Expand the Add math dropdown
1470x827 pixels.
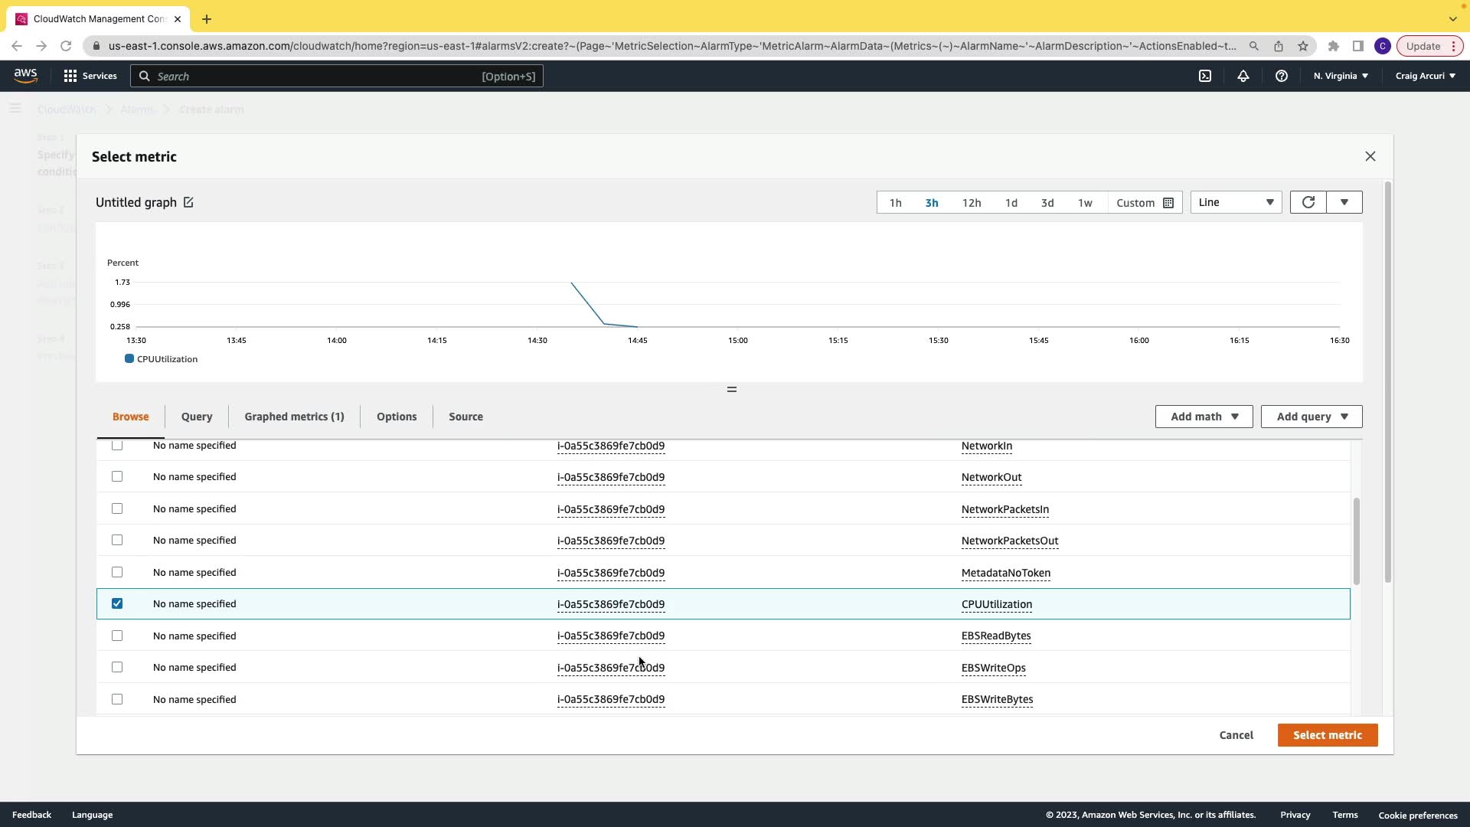pos(1204,417)
